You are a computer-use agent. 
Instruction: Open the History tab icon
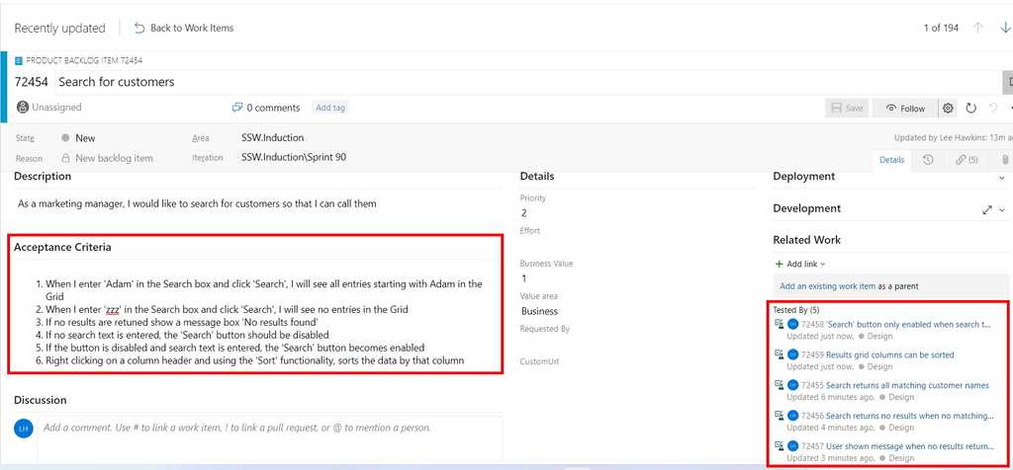tap(928, 159)
